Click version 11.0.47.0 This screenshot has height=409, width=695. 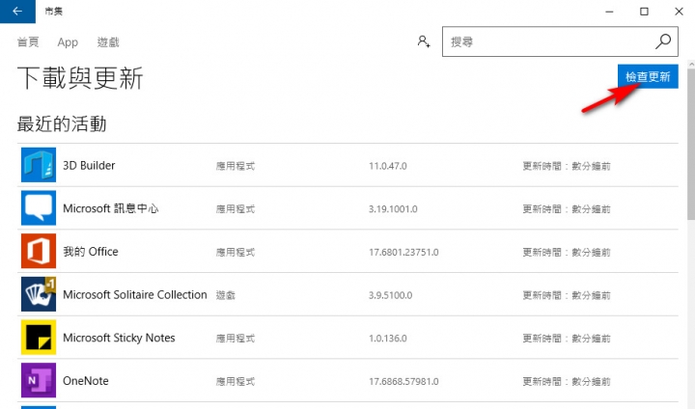click(x=388, y=166)
